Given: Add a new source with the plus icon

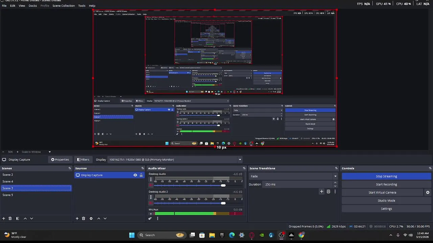Looking at the screenshot, I should point(77,218).
